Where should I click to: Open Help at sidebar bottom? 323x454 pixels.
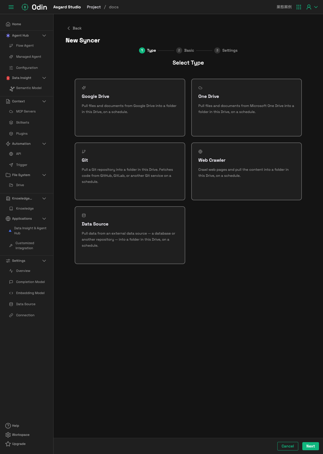pyautogui.click(x=12, y=426)
